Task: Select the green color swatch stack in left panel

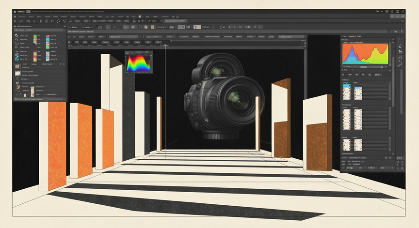Action: click(x=35, y=40)
